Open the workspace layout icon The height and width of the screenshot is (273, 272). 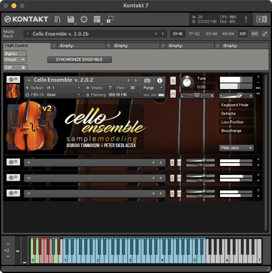[97, 19]
